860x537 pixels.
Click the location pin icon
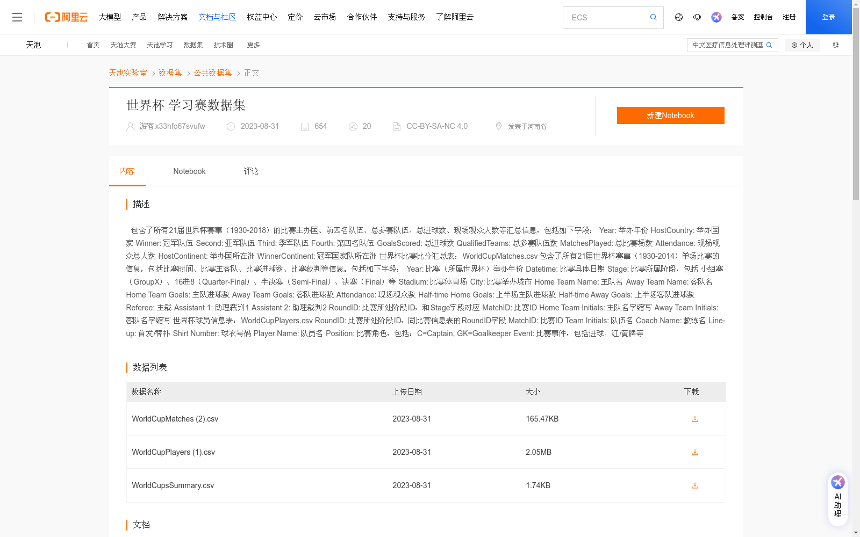(499, 126)
